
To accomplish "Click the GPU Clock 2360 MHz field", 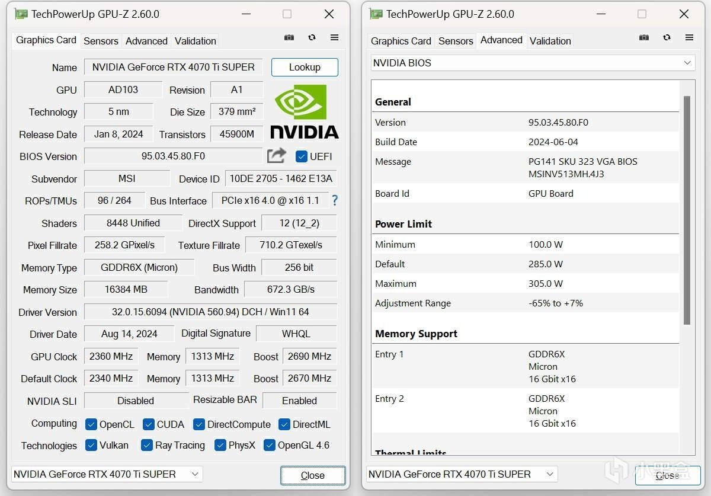I will 111,356.
